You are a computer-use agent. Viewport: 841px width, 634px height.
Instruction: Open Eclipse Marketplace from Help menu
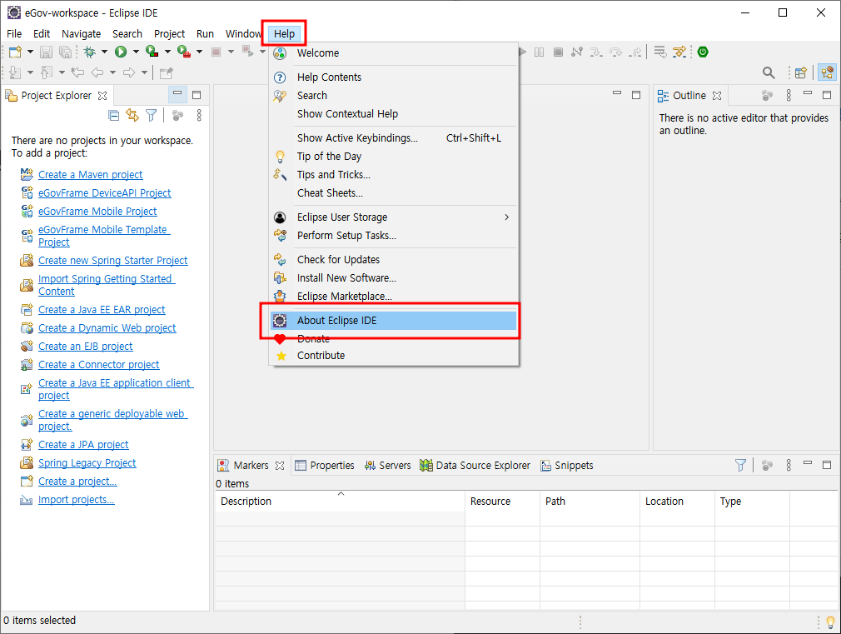coord(394,297)
